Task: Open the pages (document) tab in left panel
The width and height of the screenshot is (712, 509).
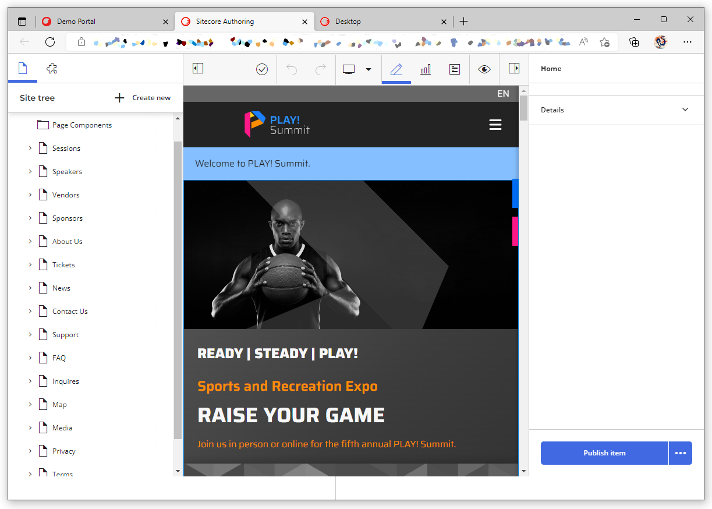Action: (x=23, y=69)
